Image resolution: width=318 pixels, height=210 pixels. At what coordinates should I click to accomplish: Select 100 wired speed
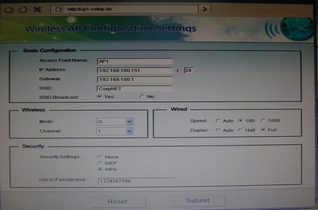click(x=240, y=120)
